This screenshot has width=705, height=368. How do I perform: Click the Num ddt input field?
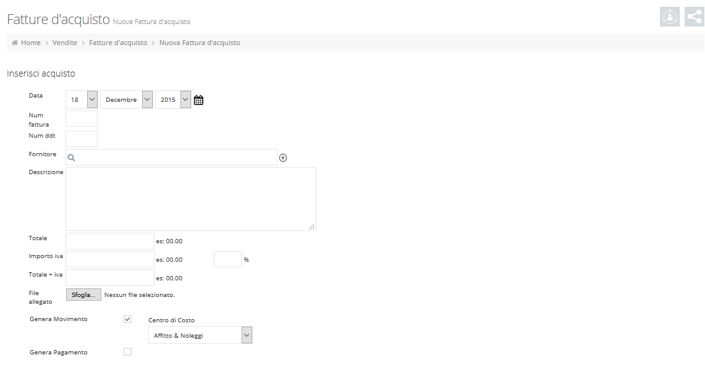tap(82, 139)
